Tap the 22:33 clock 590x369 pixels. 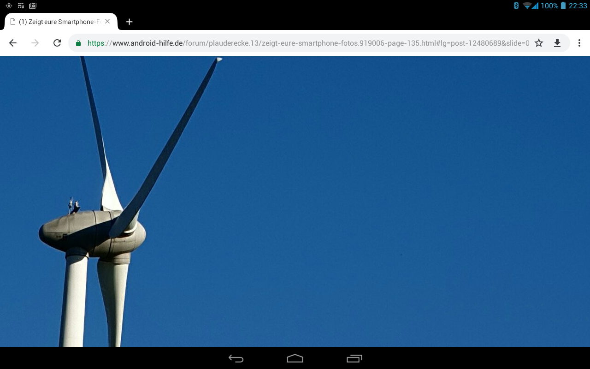[x=578, y=6]
